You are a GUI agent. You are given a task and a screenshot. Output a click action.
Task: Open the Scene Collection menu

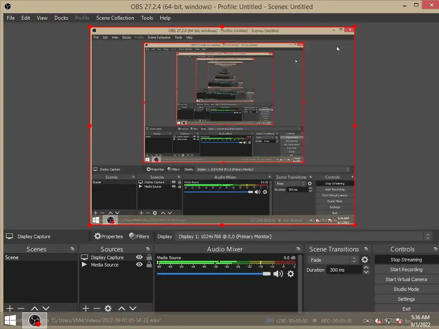[115, 18]
